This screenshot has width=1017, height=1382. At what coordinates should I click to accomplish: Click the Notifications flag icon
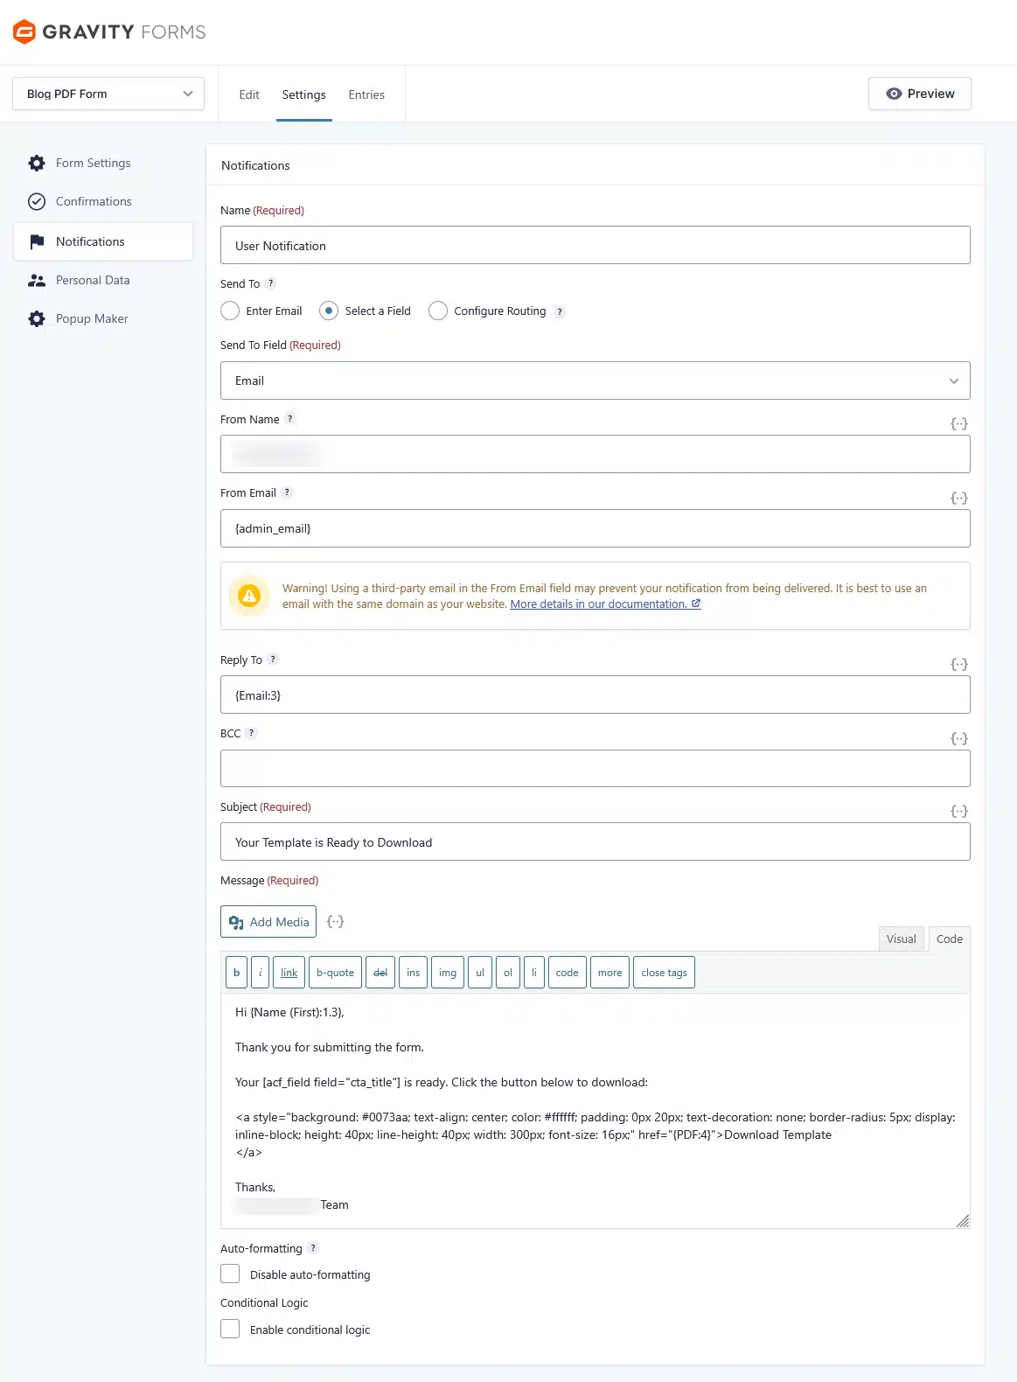(37, 241)
